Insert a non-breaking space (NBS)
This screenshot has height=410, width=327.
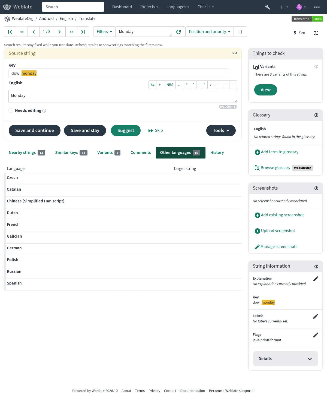[x=170, y=85]
